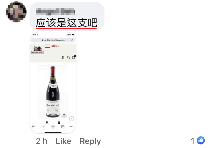
Task: Click the search magnifier icon
Action: point(69,58)
